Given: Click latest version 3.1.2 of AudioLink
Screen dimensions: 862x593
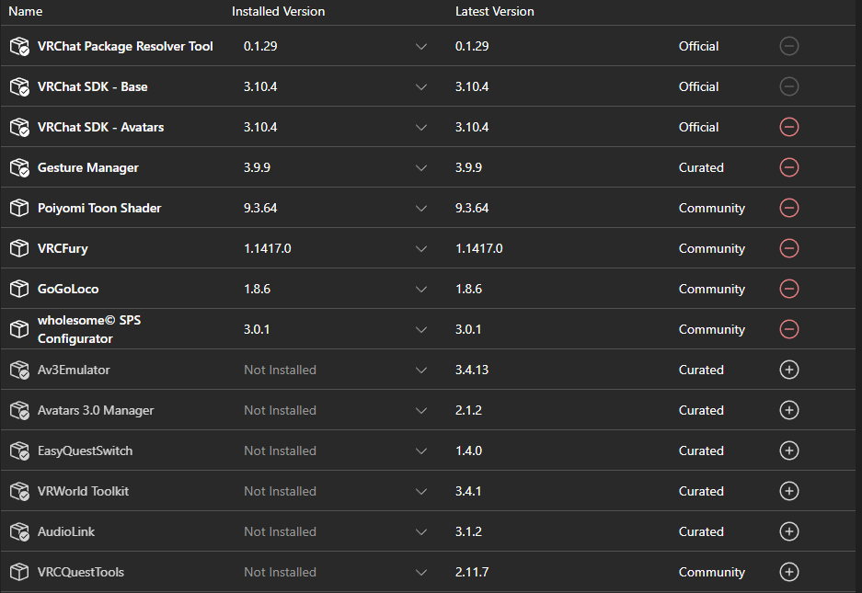Looking at the screenshot, I should pos(468,531).
